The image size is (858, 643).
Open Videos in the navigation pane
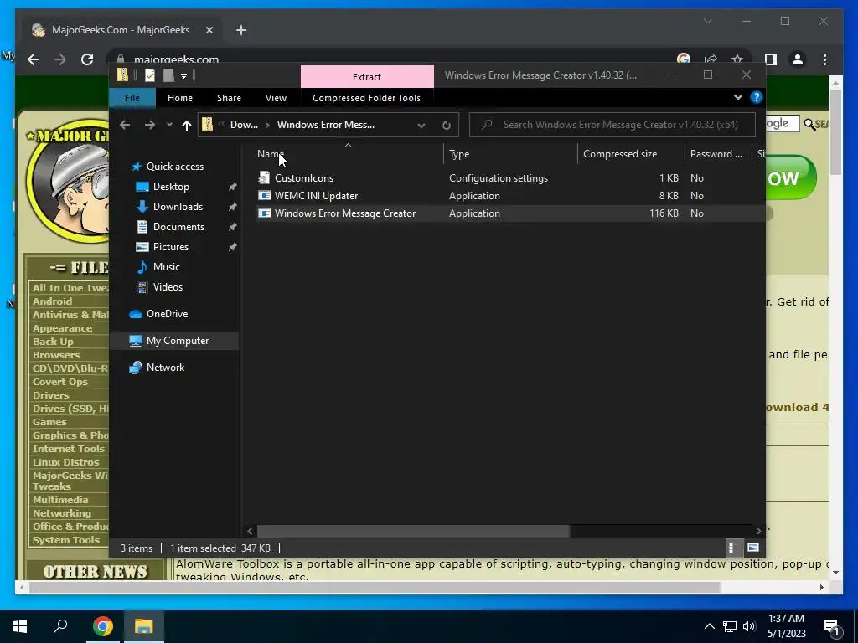[168, 287]
